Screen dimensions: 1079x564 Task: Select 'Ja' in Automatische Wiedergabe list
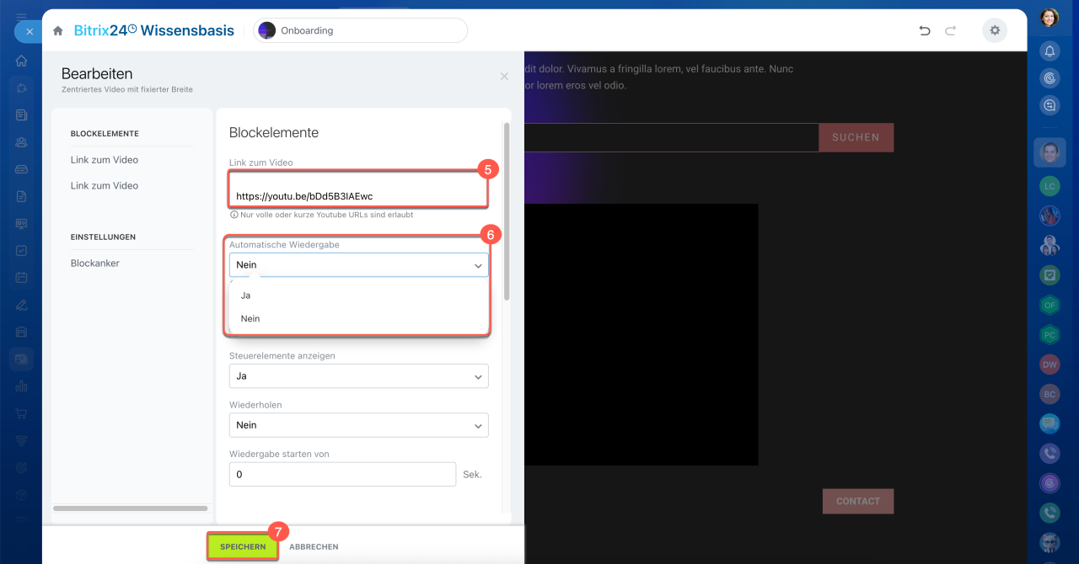click(x=246, y=295)
